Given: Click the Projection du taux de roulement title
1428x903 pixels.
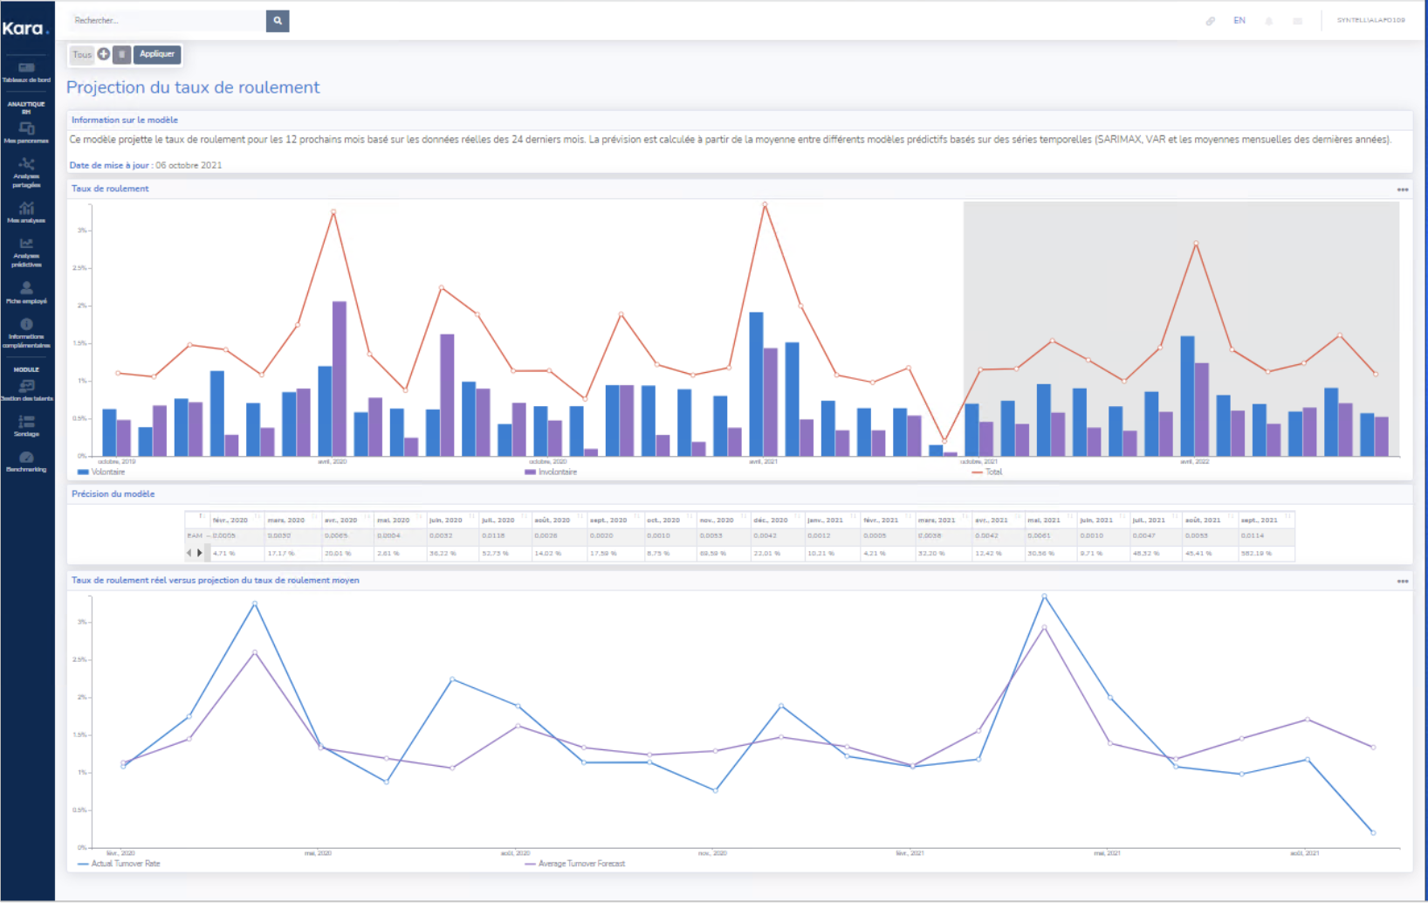Looking at the screenshot, I should tap(193, 87).
